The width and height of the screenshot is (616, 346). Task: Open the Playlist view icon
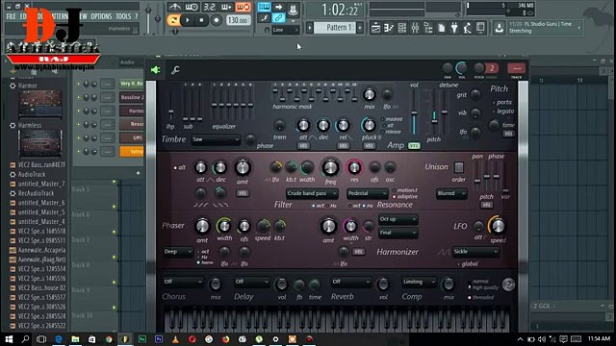[375, 28]
